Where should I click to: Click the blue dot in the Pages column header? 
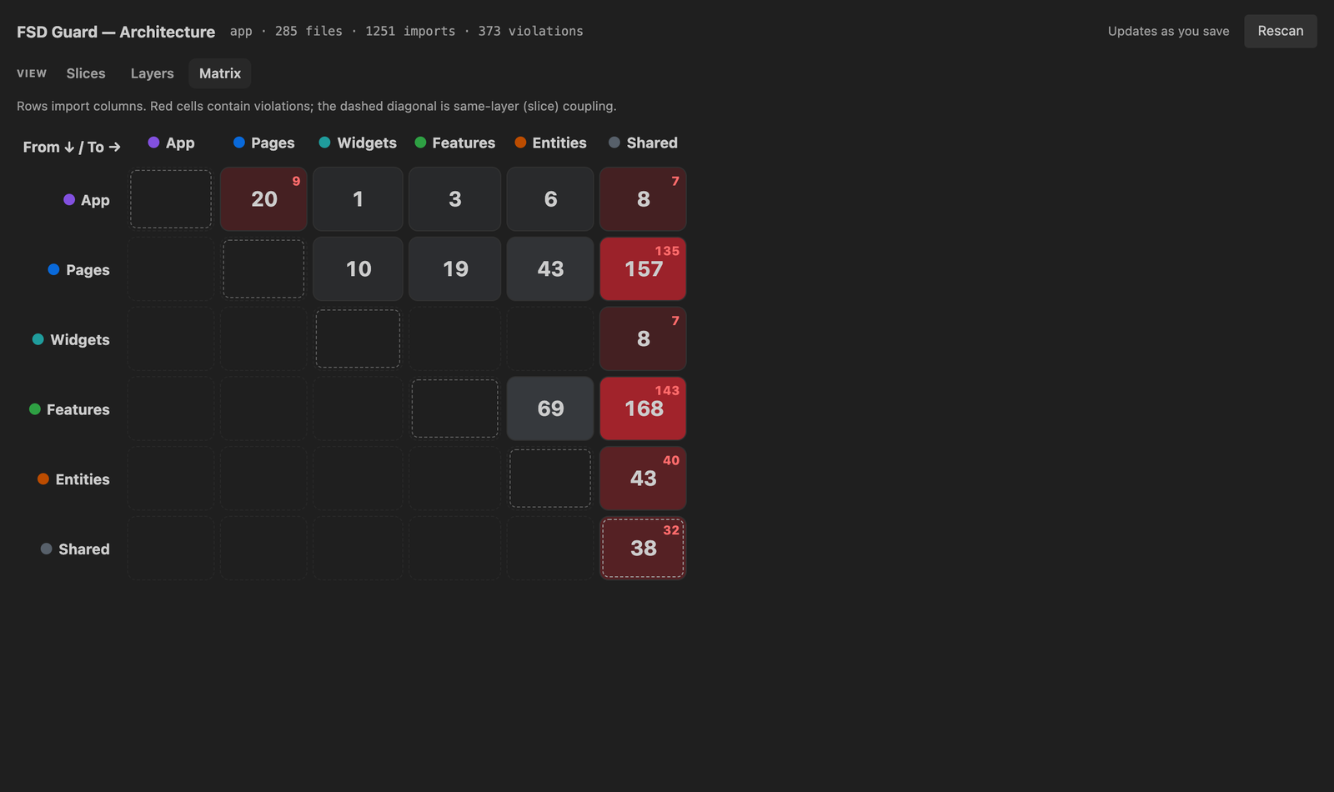pyautogui.click(x=239, y=143)
